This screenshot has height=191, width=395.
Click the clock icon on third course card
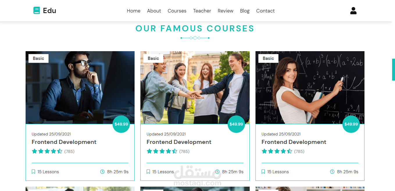332,172
